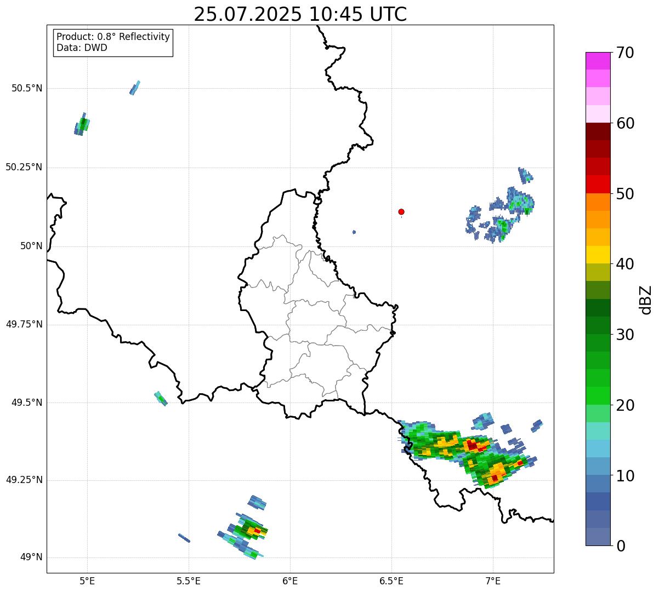Click the scattered echo cluster near 50.1°N 7.1°E
The width and height of the screenshot is (659, 592).
tap(500, 214)
